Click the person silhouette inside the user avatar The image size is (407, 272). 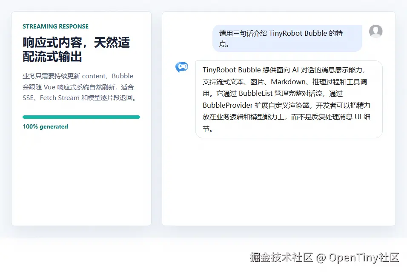pos(376,31)
